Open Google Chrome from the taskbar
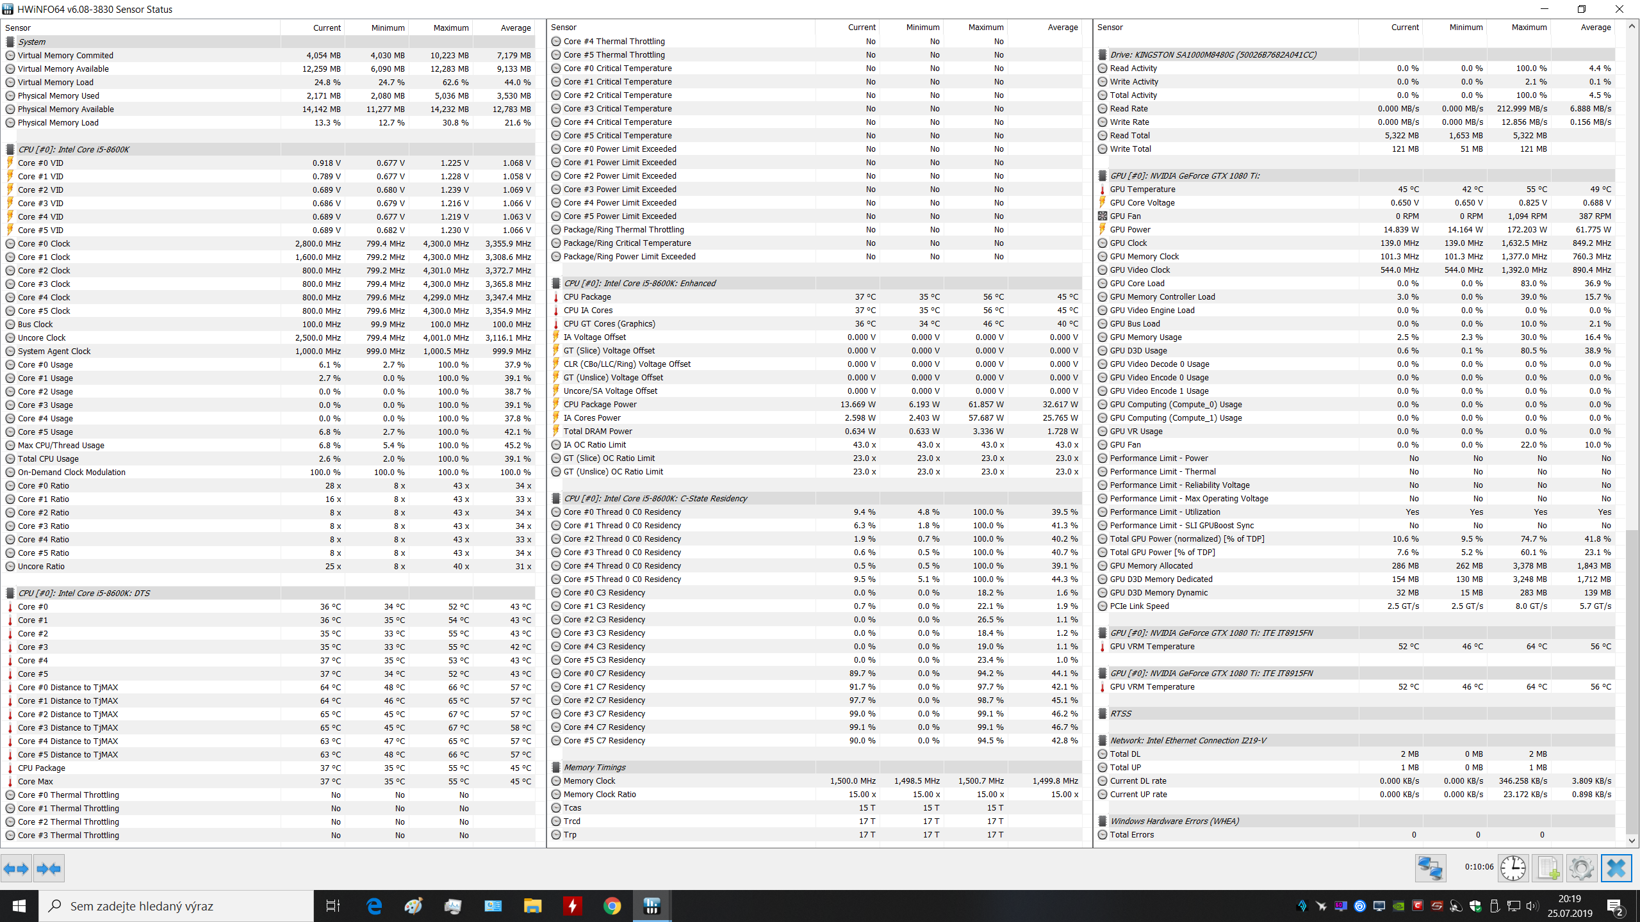This screenshot has width=1640, height=922. tap(612, 906)
